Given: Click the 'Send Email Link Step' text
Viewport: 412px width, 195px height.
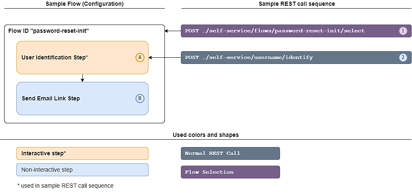Looking at the screenshot, I should pos(51,98).
